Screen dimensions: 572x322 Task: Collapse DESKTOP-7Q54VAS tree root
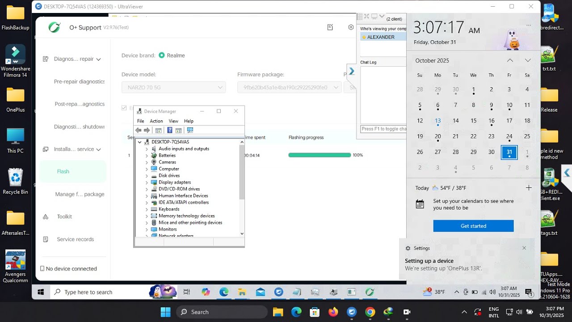140,142
